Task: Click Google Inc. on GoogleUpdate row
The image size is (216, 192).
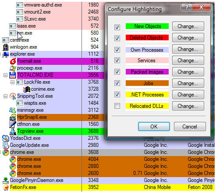Action: tap(156, 145)
